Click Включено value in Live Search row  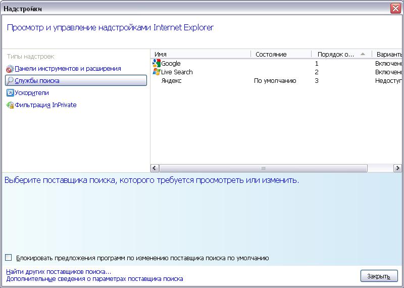pos(388,72)
